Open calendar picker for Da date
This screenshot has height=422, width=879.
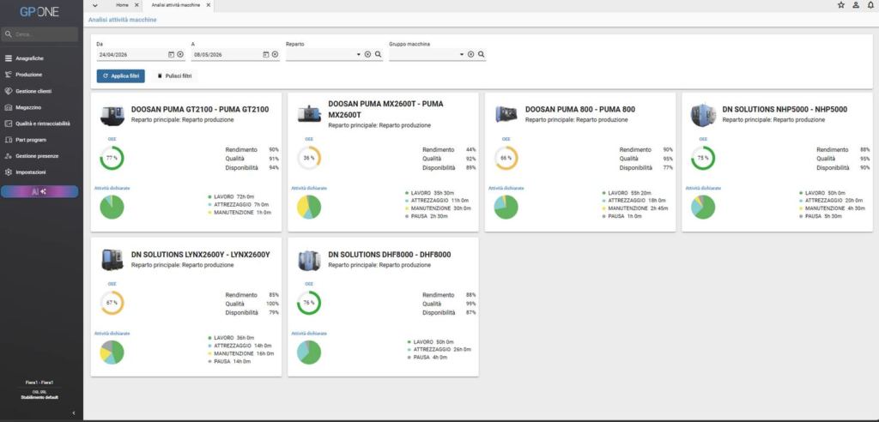[x=171, y=54]
